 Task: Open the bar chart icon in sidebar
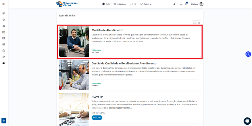tap(4, 26)
